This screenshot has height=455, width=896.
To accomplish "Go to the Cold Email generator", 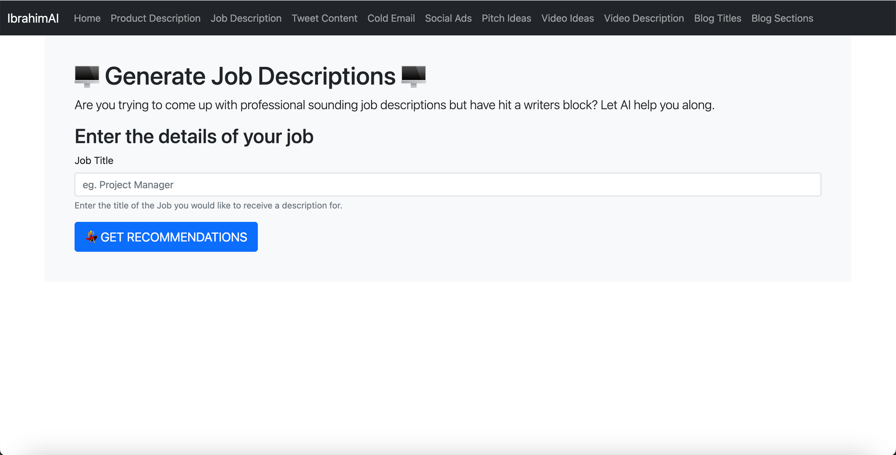I will click(x=391, y=18).
